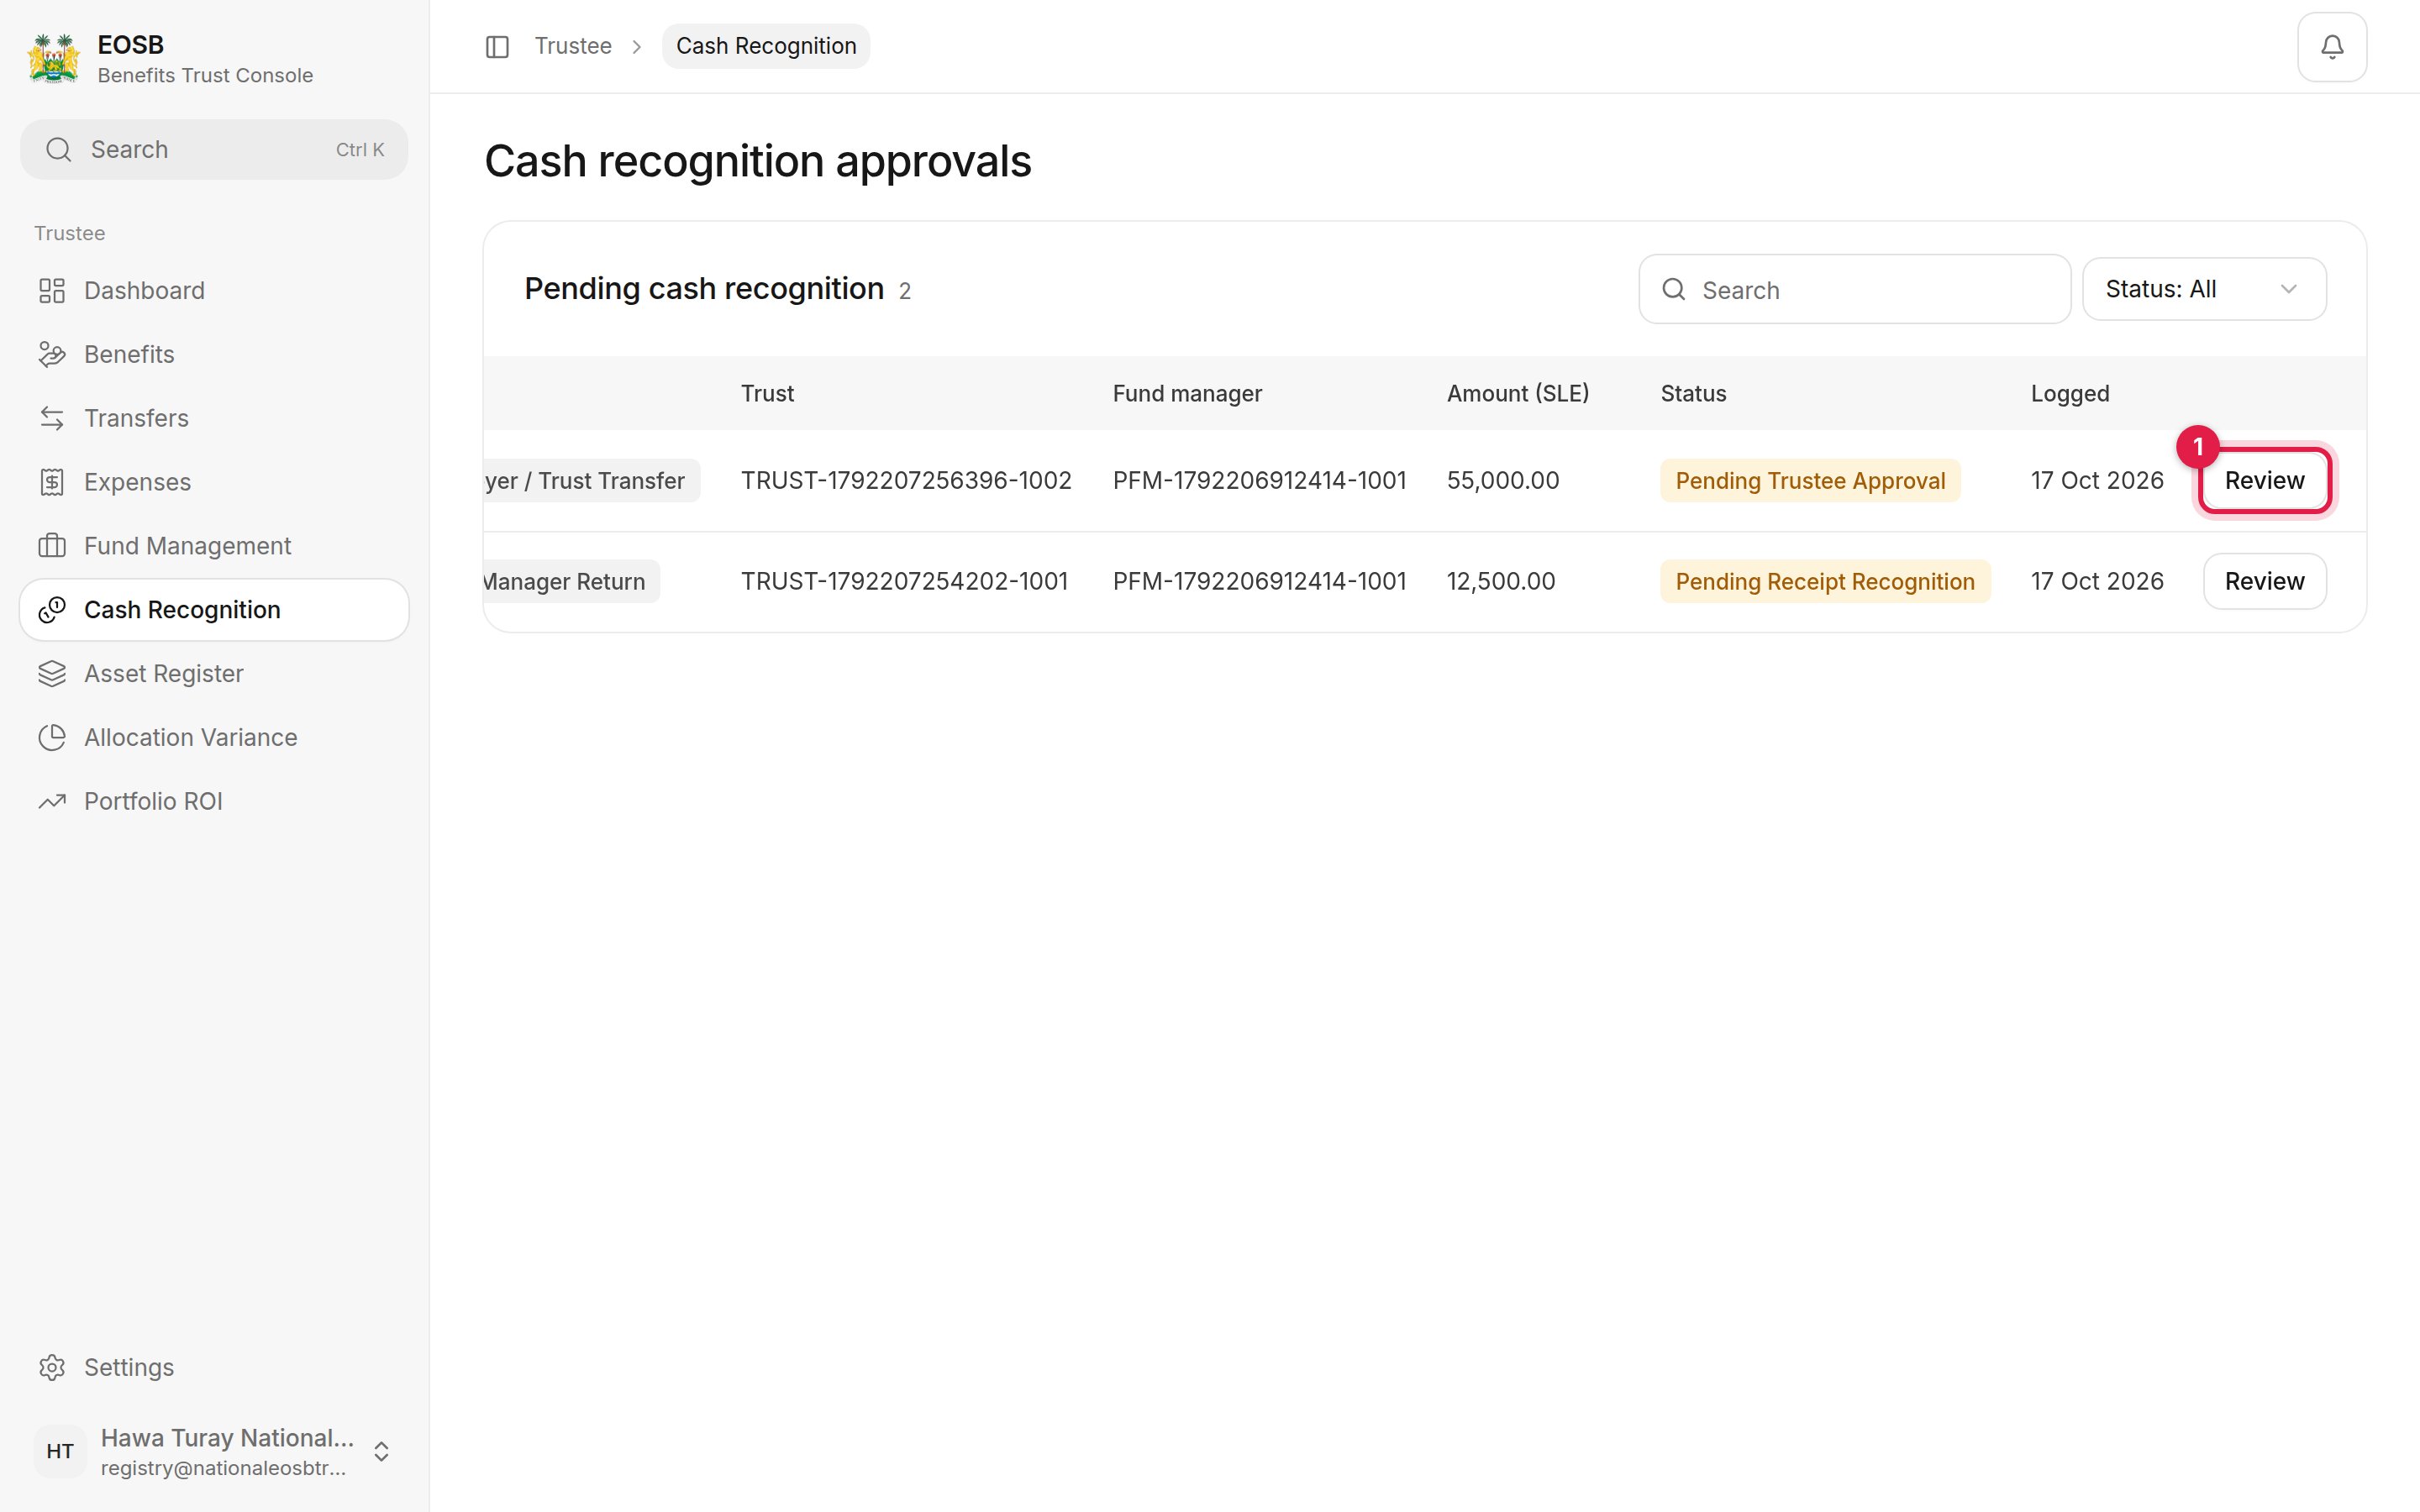Toggle the sidebar panel icon
2420x1512 pixels.
click(497, 46)
